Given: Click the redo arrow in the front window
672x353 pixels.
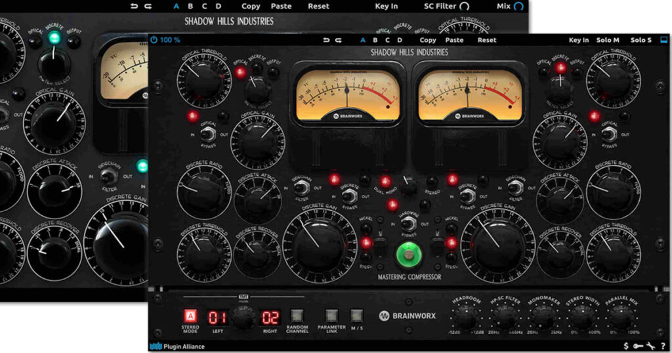Looking at the screenshot, I should tap(338, 40).
